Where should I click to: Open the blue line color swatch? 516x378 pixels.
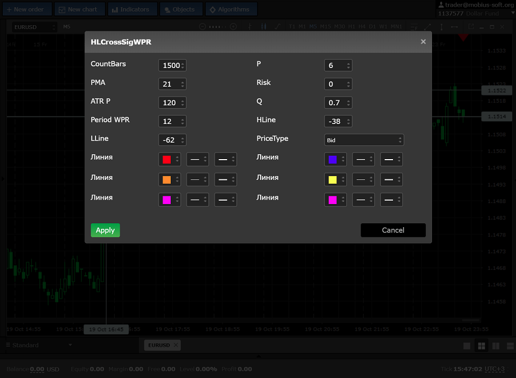point(335,160)
